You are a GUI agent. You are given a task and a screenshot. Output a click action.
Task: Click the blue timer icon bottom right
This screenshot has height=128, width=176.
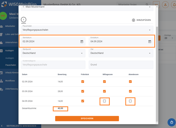click(x=171, y=122)
